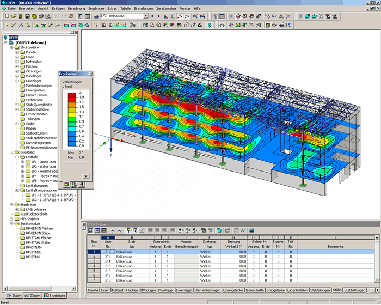Image resolution: width=381 pixels, height=305 pixels.
Task: Show previous load case with left arrow
Action: pos(152,16)
